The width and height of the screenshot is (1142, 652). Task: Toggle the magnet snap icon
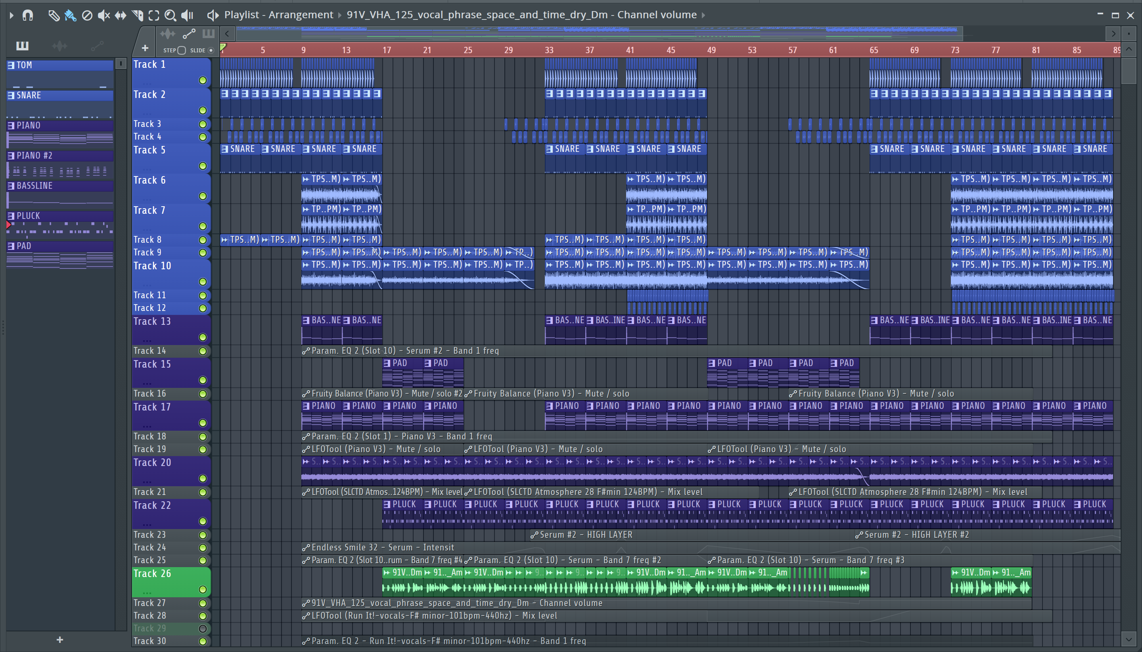(x=28, y=15)
